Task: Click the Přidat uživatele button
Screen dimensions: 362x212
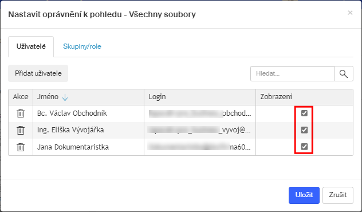Action: click(x=38, y=73)
